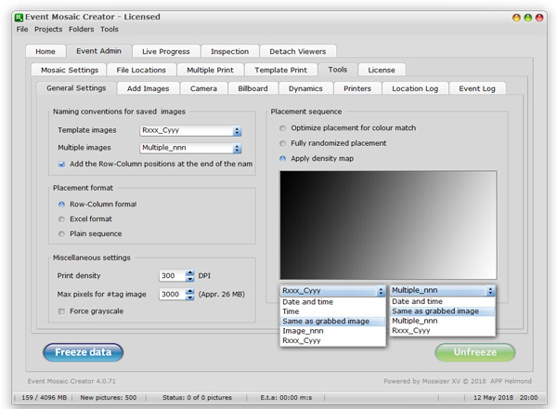Screen dimensions: 557x409
Task: Select the General Settings tab
Action: coord(76,88)
